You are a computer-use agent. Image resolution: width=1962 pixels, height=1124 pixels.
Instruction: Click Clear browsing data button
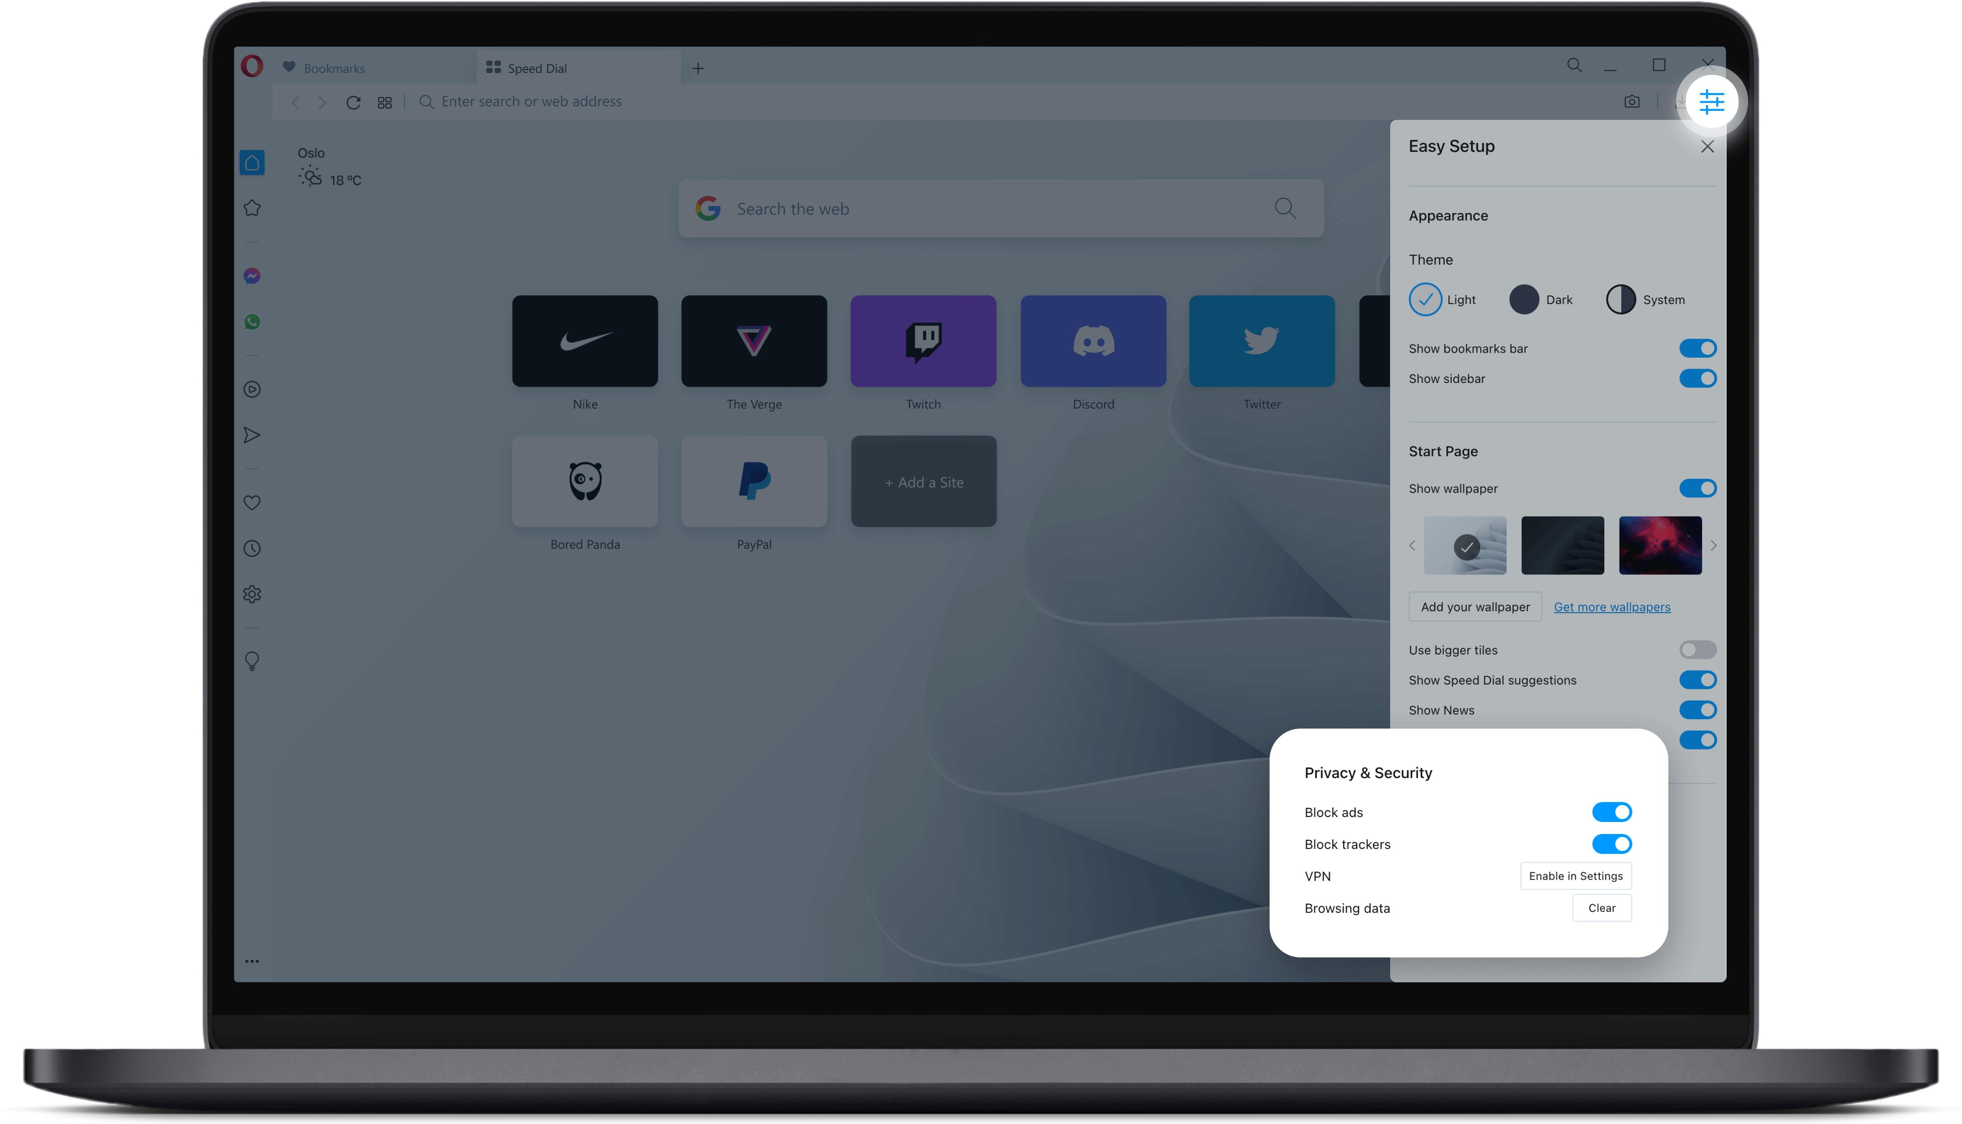(1602, 907)
